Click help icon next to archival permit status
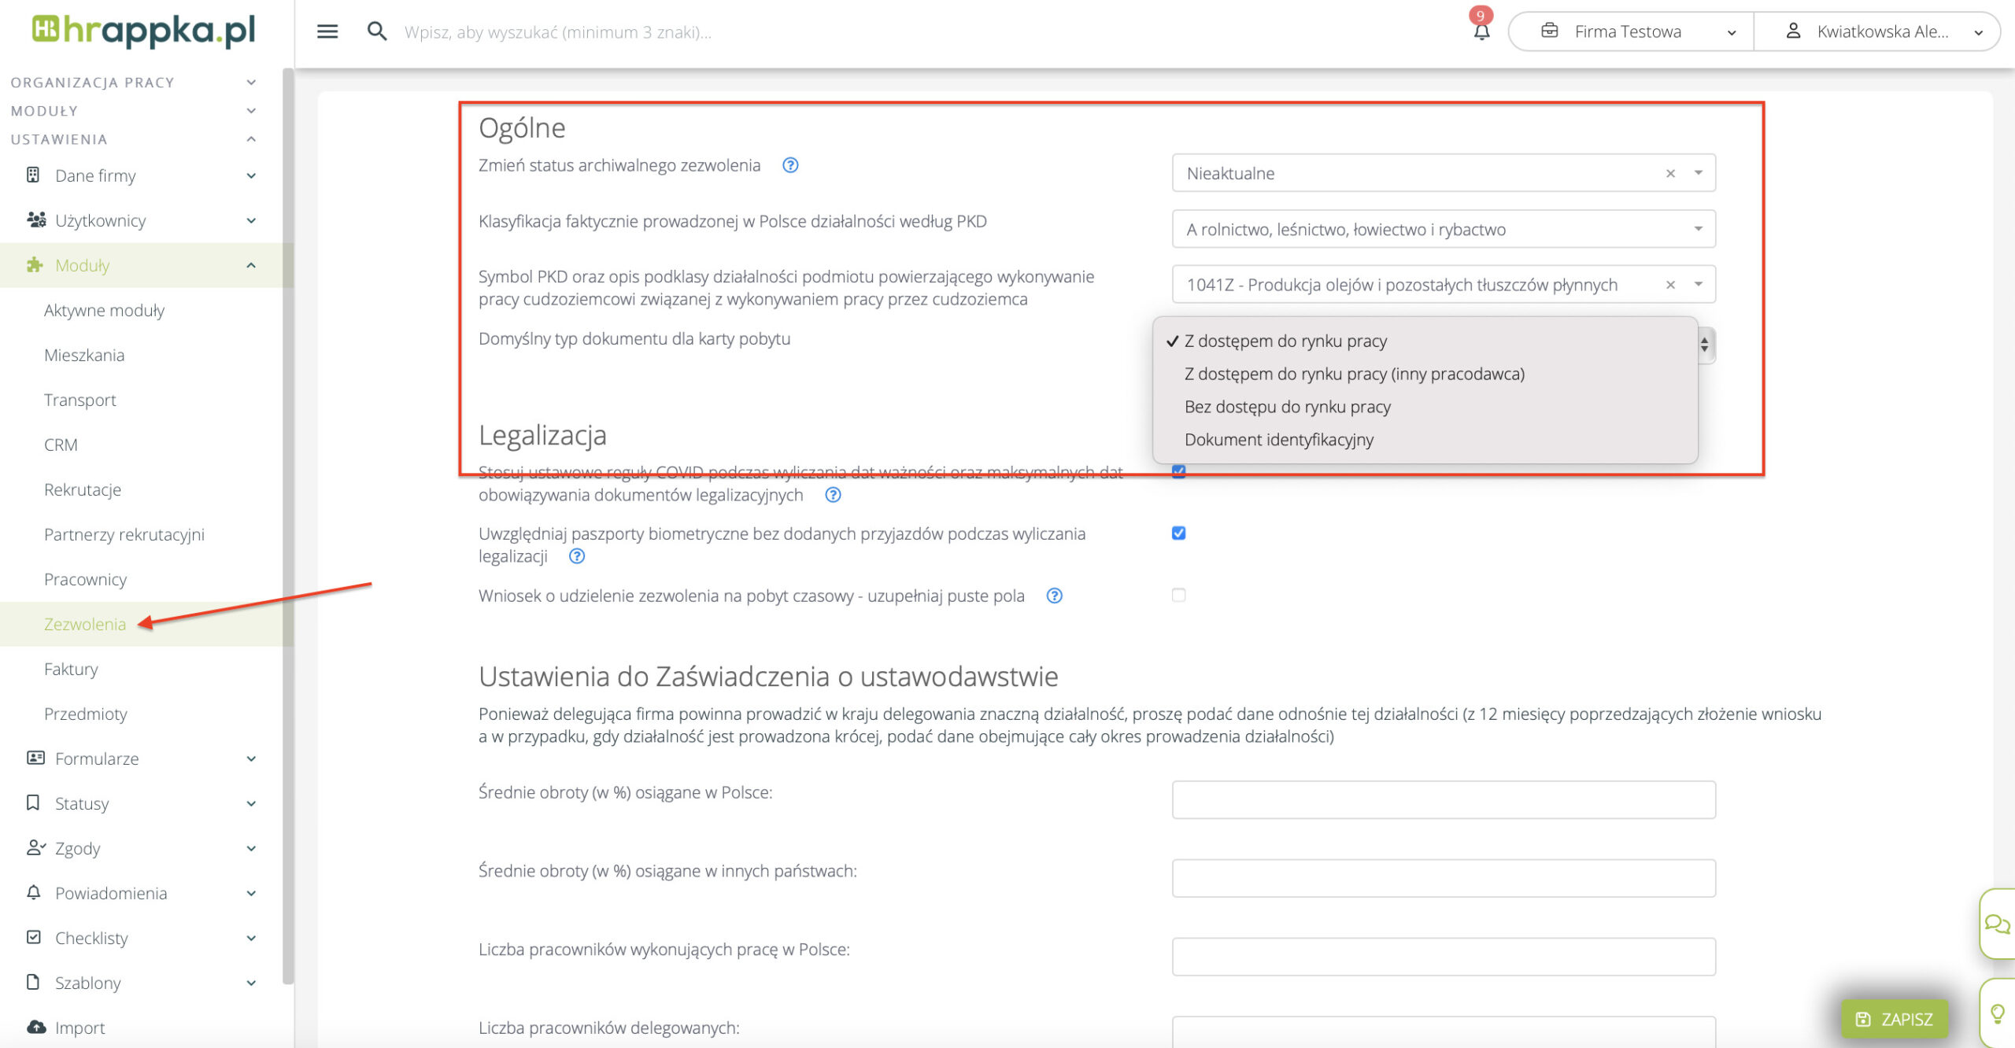 pyautogui.click(x=790, y=165)
